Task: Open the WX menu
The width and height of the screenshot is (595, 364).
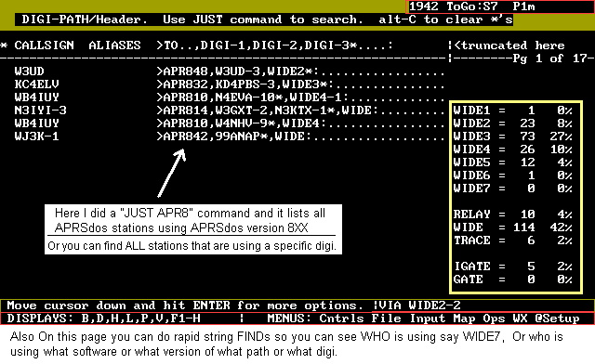Action: pos(520,318)
